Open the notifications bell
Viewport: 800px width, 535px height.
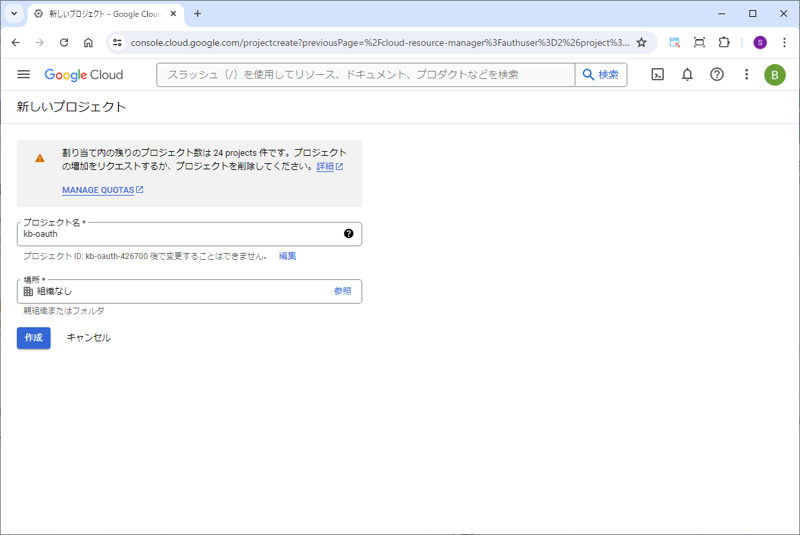tap(687, 74)
